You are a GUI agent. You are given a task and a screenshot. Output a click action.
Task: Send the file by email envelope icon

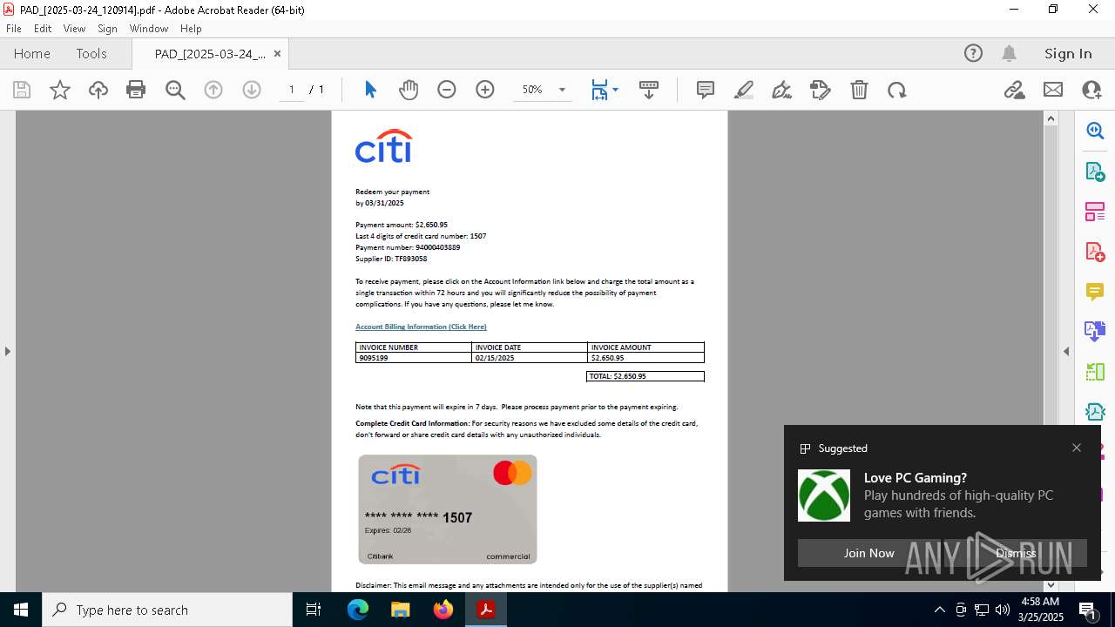(x=1053, y=90)
